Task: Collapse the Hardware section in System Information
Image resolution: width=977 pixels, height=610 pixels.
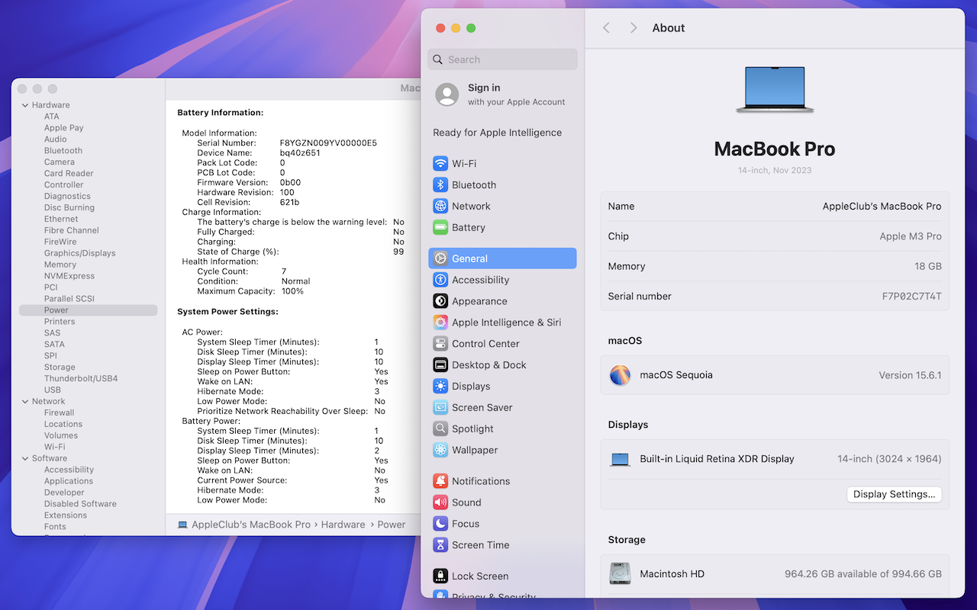Action: pos(25,105)
